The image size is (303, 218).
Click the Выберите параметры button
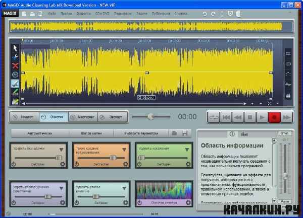click(x=141, y=133)
